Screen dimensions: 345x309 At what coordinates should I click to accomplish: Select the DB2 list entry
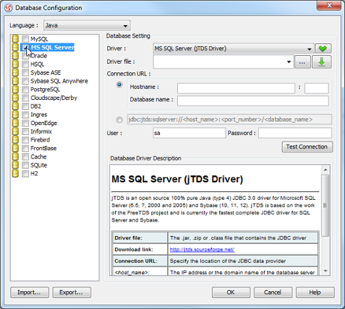point(36,107)
